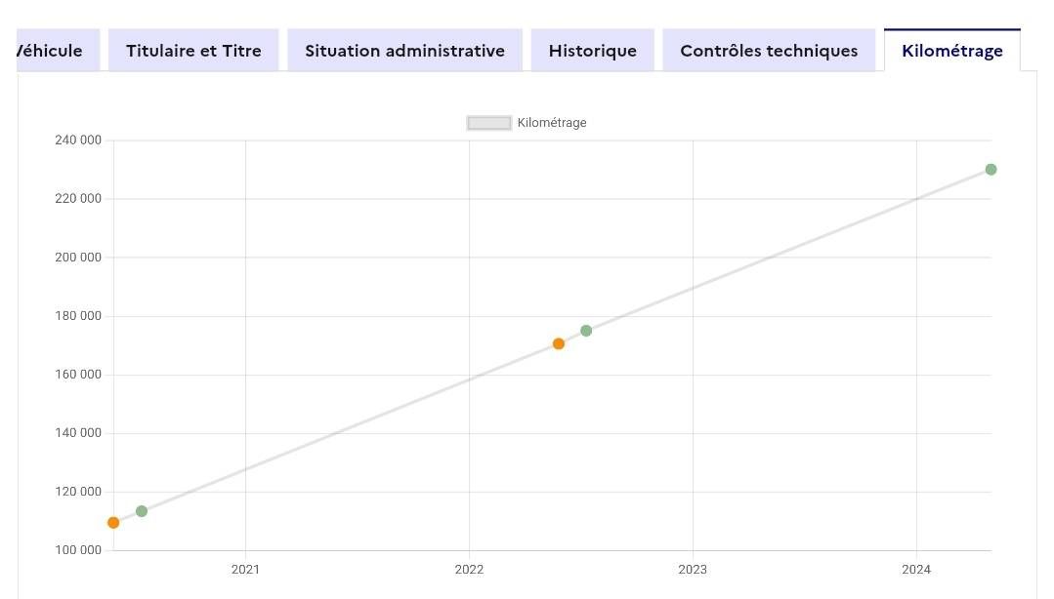Select the green point near 113 000
This screenshot has height=599, width=1054.
[142, 511]
